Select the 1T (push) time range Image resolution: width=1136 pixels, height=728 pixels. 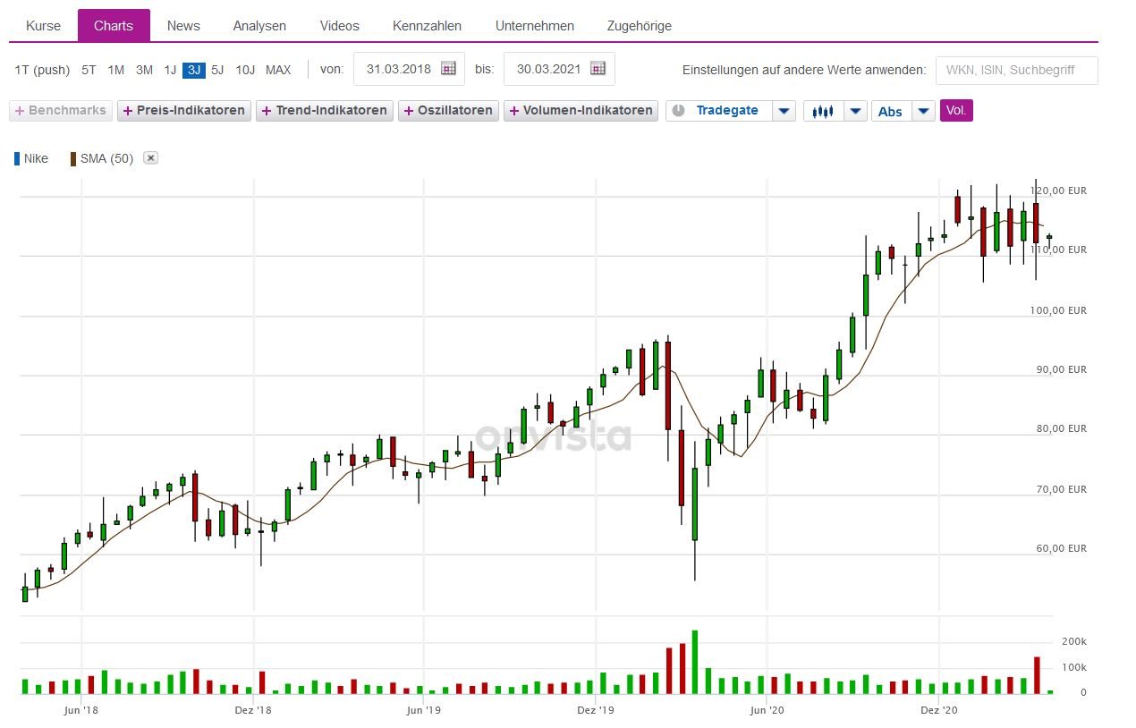tap(42, 70)
